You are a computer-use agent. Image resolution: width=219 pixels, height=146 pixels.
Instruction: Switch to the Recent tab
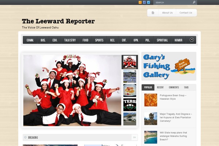tap(160, 87)
